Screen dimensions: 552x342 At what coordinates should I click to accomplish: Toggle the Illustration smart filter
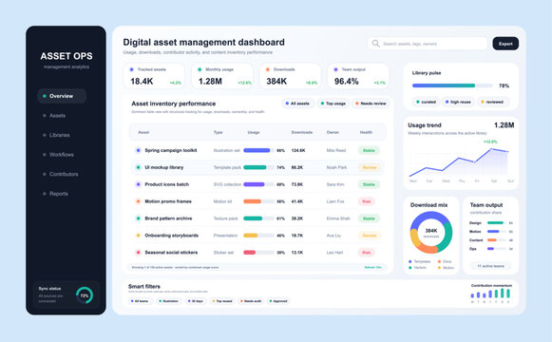[x=168, y=301]
